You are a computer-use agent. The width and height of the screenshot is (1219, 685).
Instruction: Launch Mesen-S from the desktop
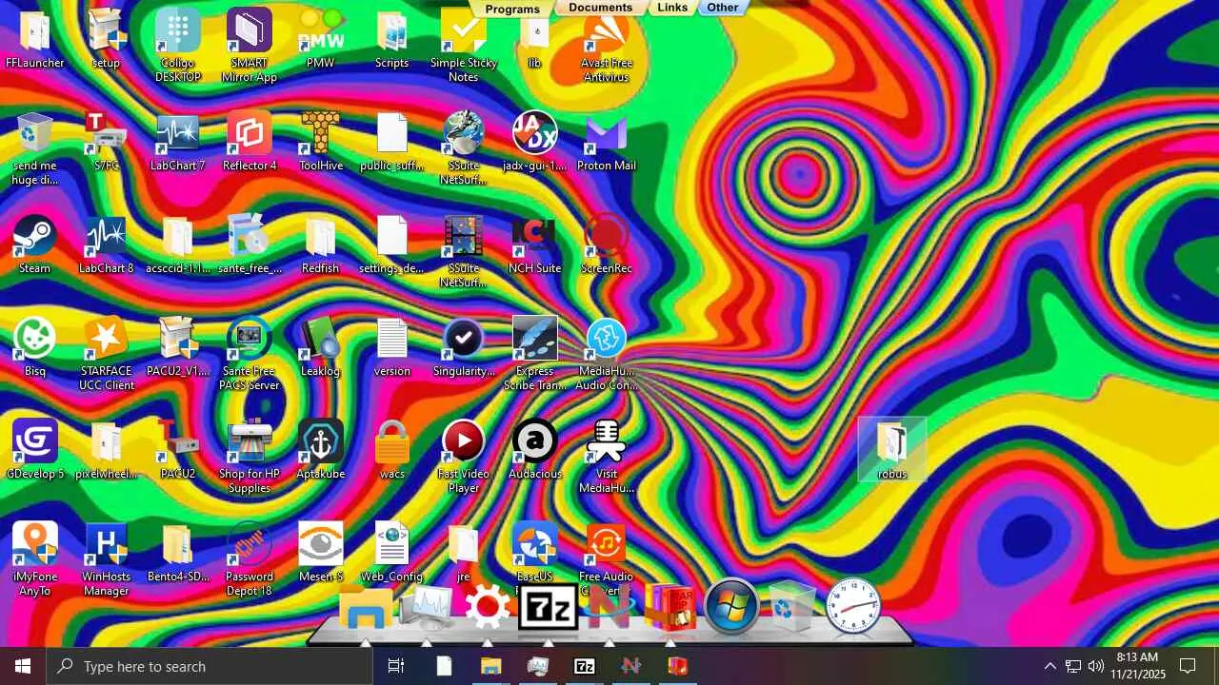tap(321, 553)
